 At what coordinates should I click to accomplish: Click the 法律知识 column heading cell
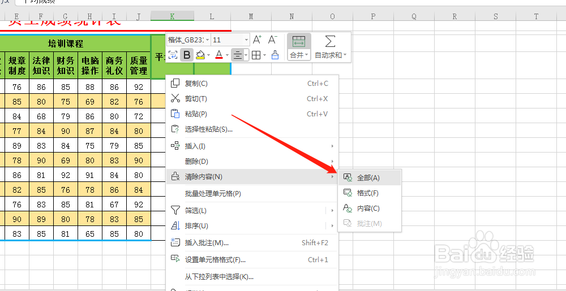point(41,66)
